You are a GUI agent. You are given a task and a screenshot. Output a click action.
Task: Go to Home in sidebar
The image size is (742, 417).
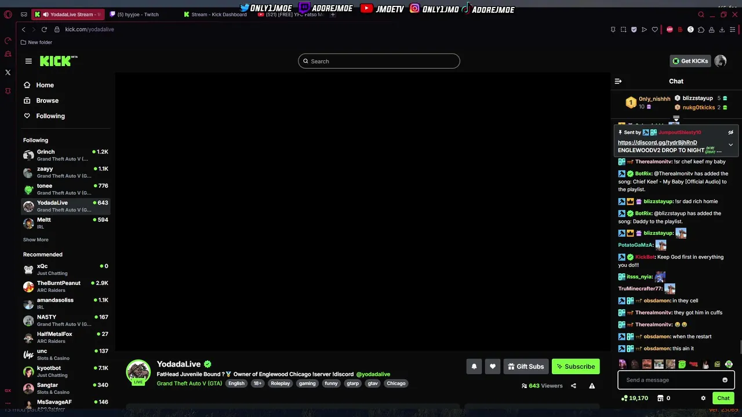point(38,85)
